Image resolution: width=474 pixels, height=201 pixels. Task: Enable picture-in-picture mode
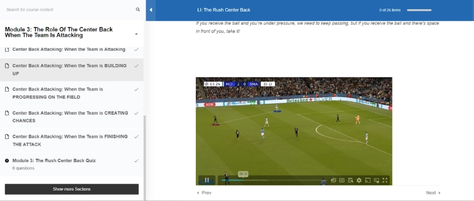(x=376, y=180)
